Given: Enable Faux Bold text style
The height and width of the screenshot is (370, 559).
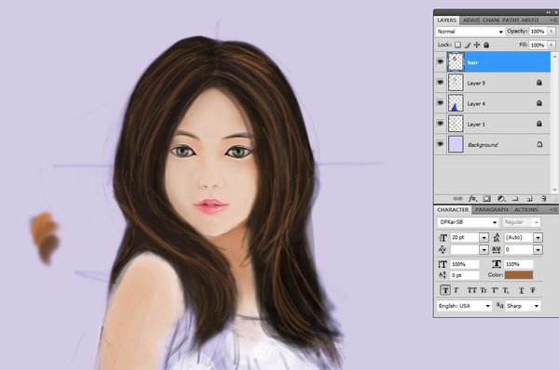Looking at the screenshot, I should tap(445, 290).
